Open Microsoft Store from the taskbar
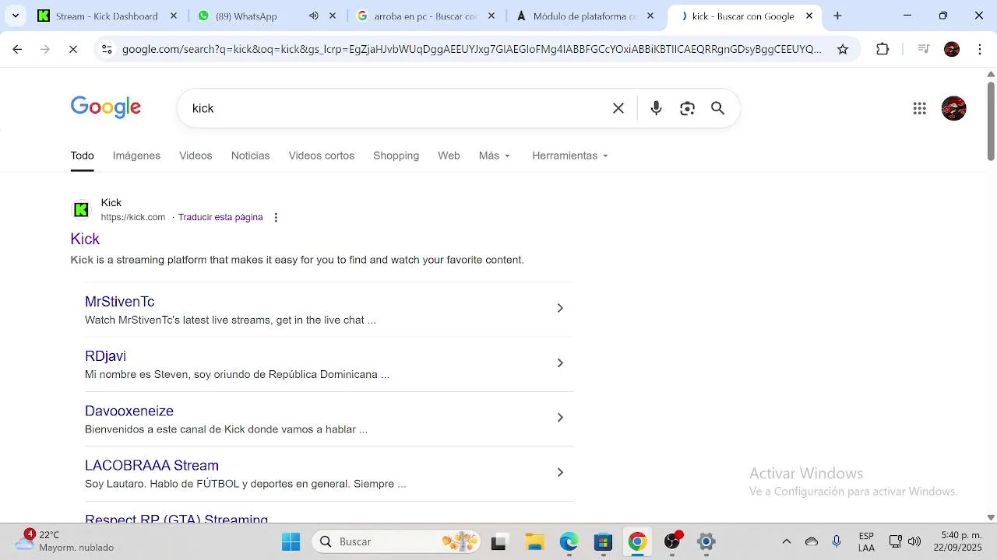This screenshot has height=560, width=997. (x=603, y=541)
